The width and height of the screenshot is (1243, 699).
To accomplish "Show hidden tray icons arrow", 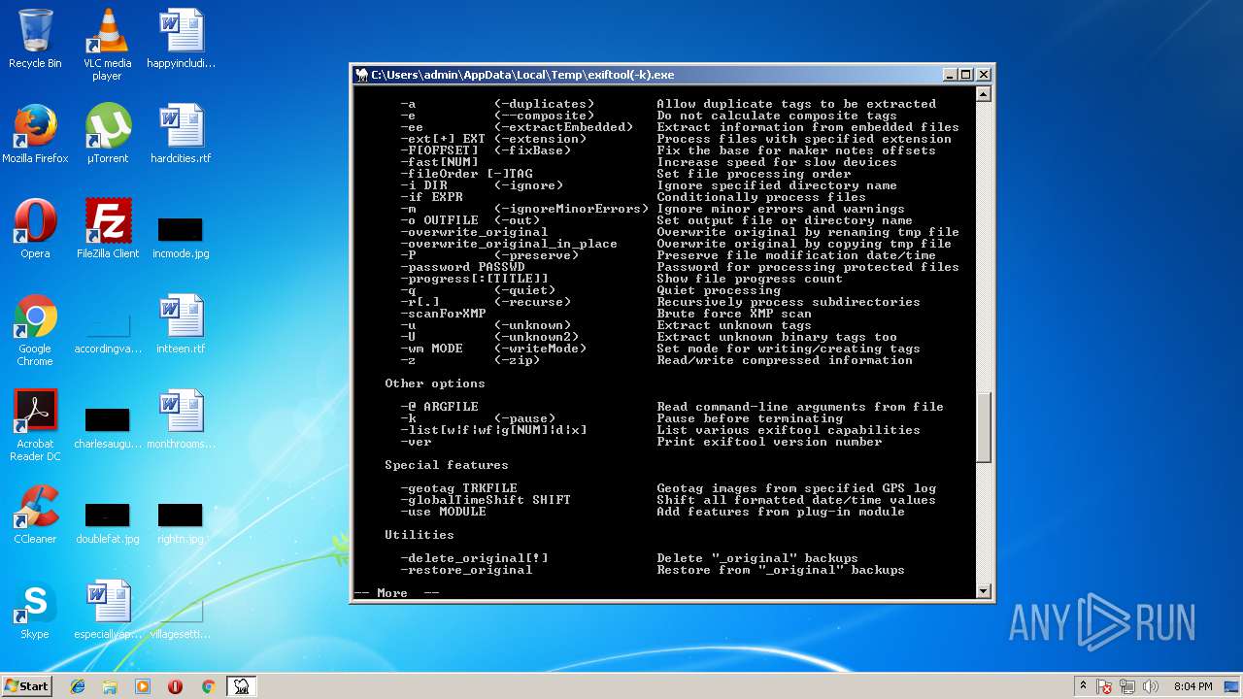I will (1084, 686).
